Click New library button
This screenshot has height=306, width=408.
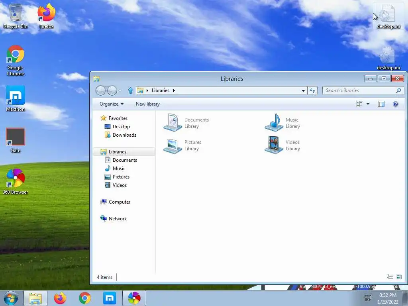[x=148, y=104]
